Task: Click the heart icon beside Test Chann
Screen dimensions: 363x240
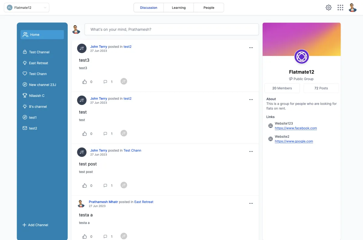Action: click(25, 74)
